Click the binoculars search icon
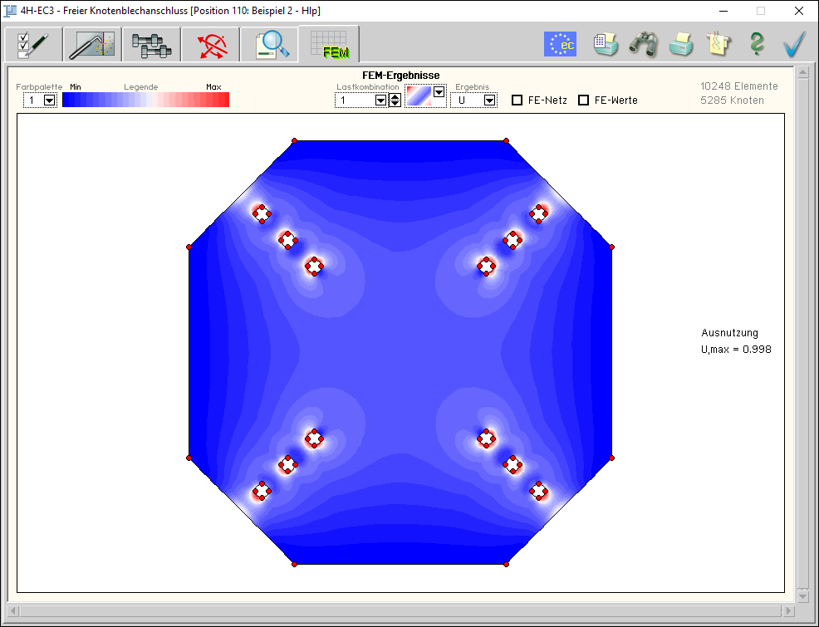Screen dimensions: 819x627 (643, 44)
